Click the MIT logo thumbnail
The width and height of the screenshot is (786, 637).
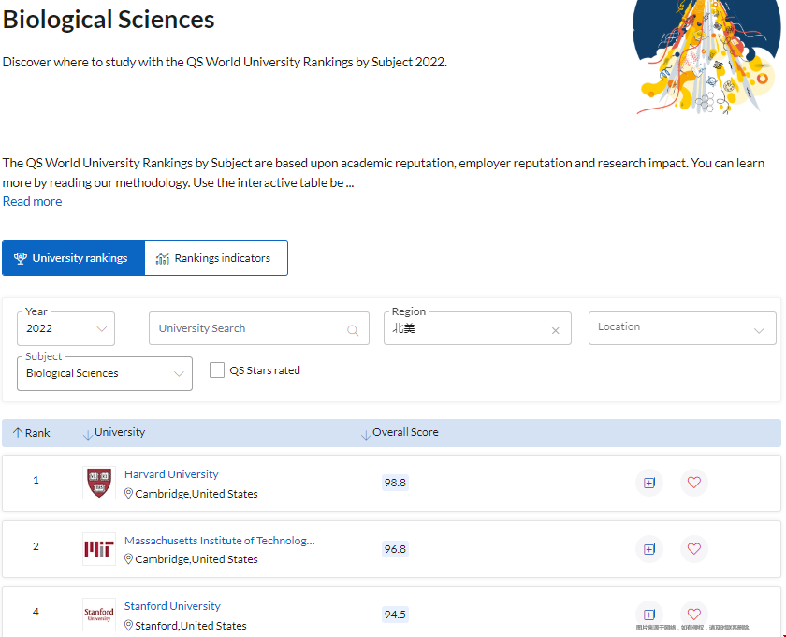coord(99,549)
